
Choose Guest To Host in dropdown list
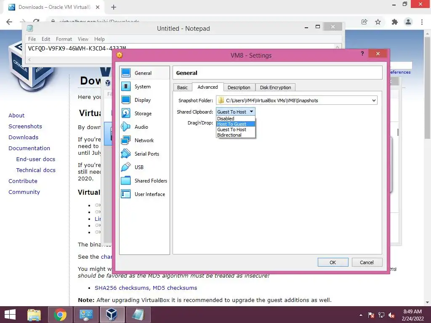(236, 130)
